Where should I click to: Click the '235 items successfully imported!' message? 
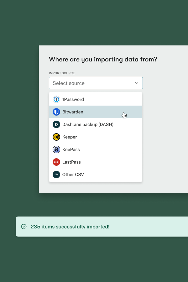point(70,227)
